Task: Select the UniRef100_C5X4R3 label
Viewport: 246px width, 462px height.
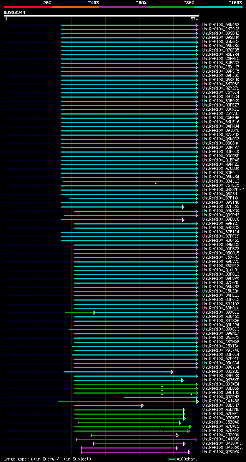Action: point(221,257)
